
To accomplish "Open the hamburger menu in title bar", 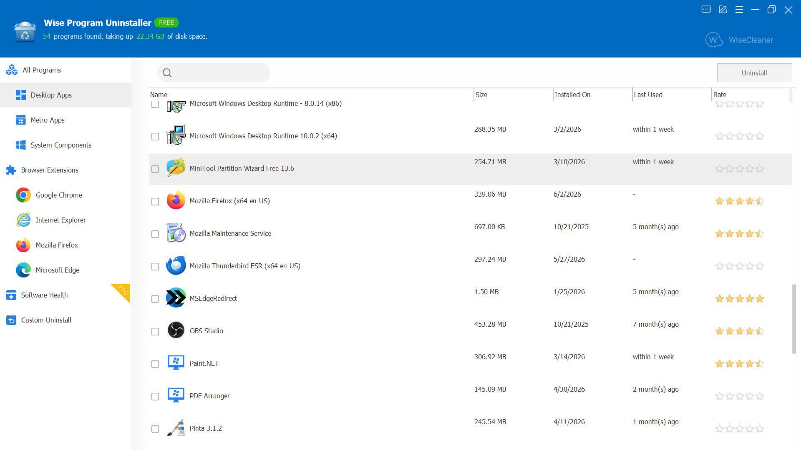I will 739,10.
